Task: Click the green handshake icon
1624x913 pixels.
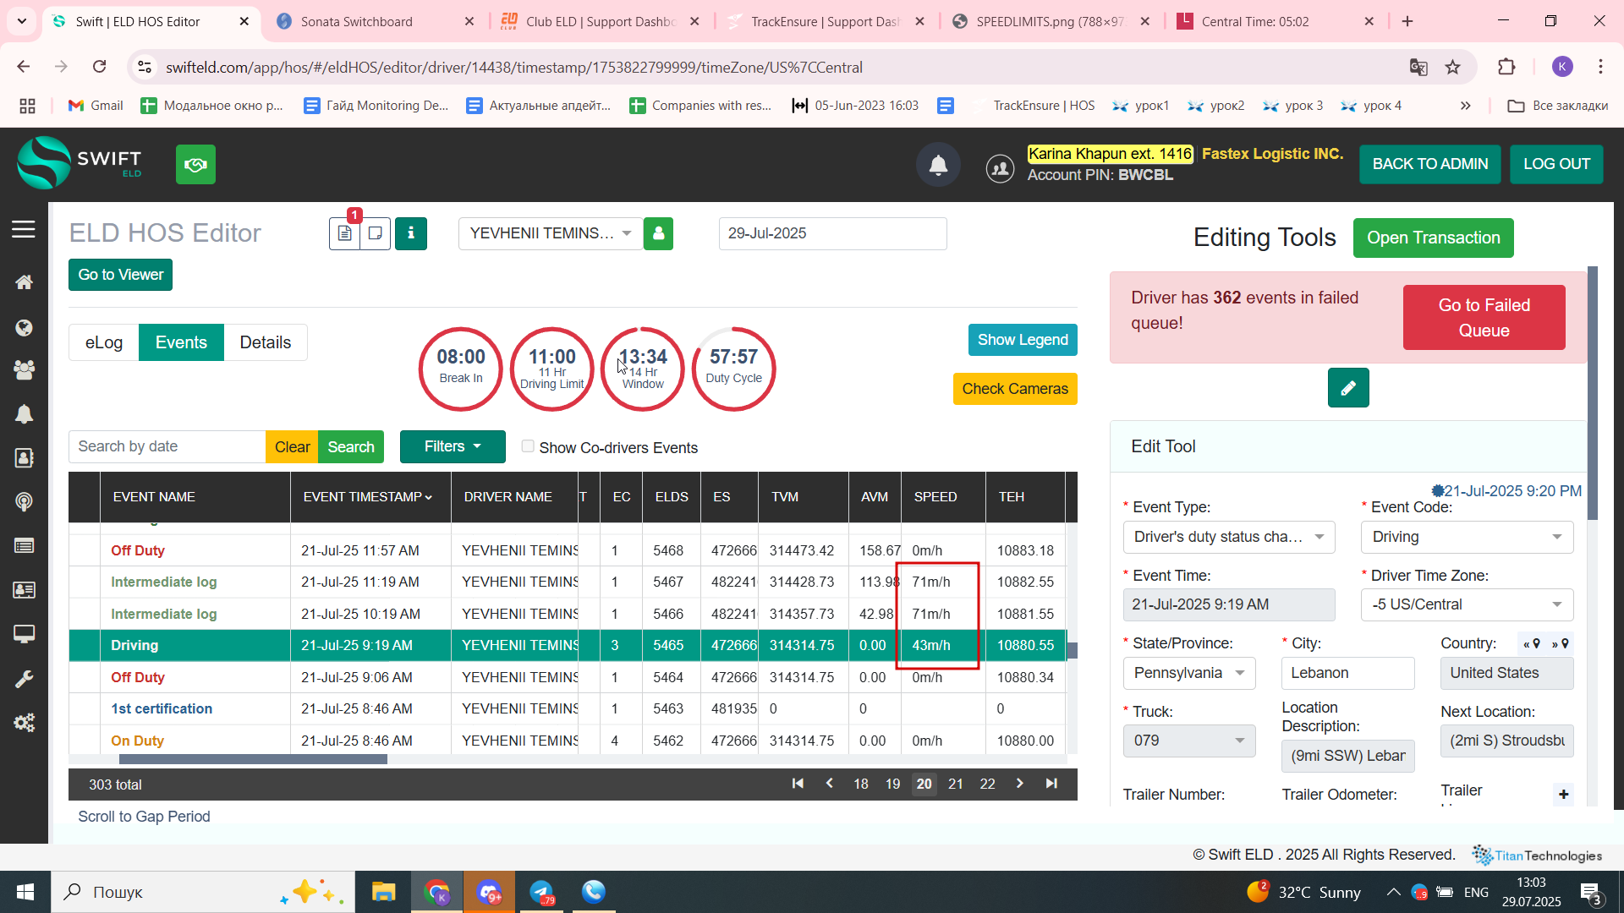Action: coord(195,164)
